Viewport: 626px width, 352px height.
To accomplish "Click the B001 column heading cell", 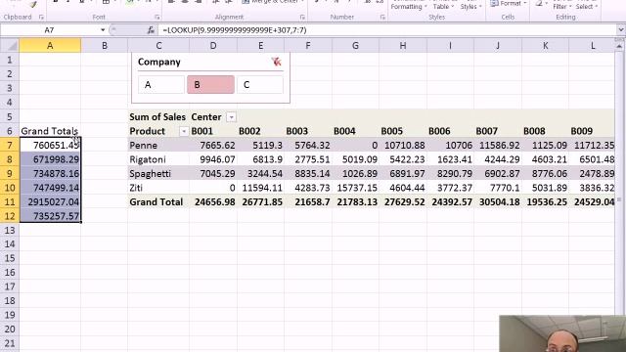I will (213, 131).
